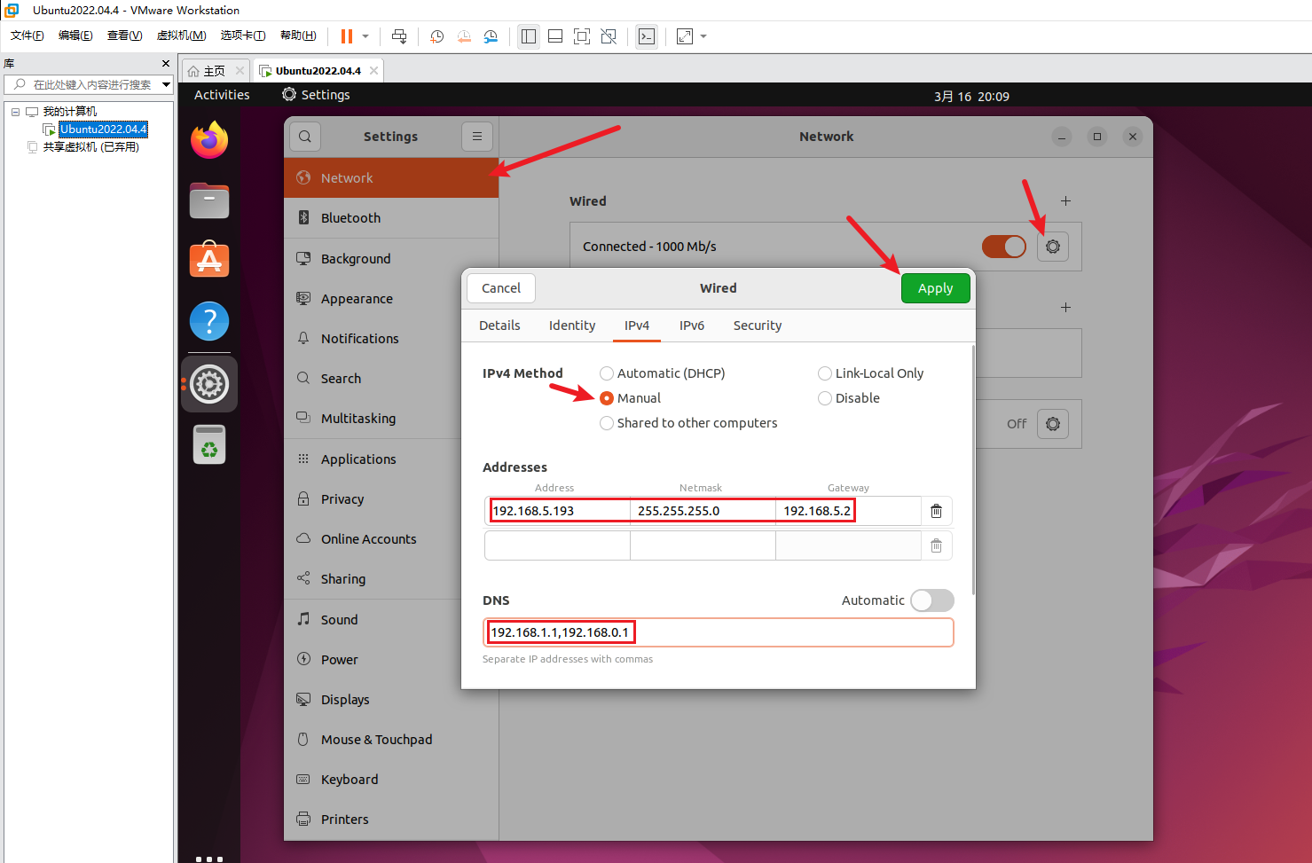Screen dimensions: 1312x863
Task: Pause the virtual machine from the VMware toolbar
Action: pyautogui.click(x=347, y=36)
